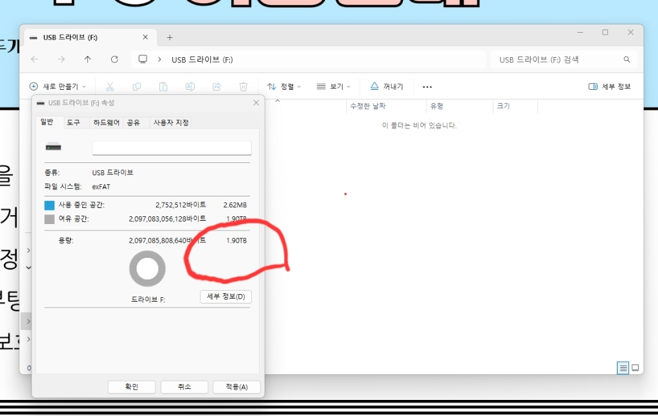Click the 세부 정보(D) button
The height and width of the screenshot is (416, 658).
[x=226, y=297]
